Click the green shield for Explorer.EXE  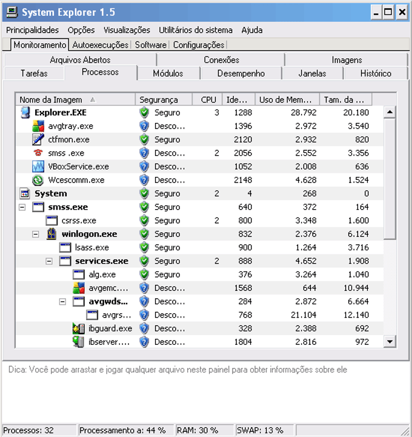[x=144, y=113]
